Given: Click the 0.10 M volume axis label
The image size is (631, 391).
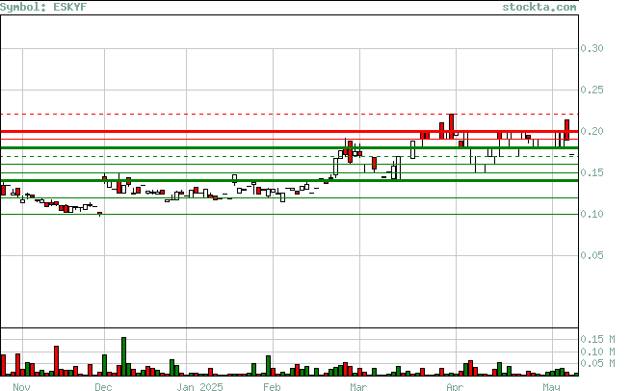Looking at the screenshot, I should [597, 352].
